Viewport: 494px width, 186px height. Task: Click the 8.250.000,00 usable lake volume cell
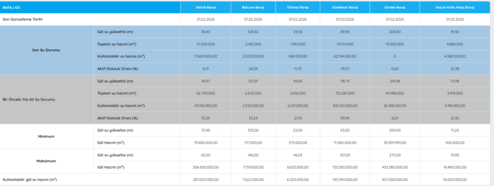298,180
